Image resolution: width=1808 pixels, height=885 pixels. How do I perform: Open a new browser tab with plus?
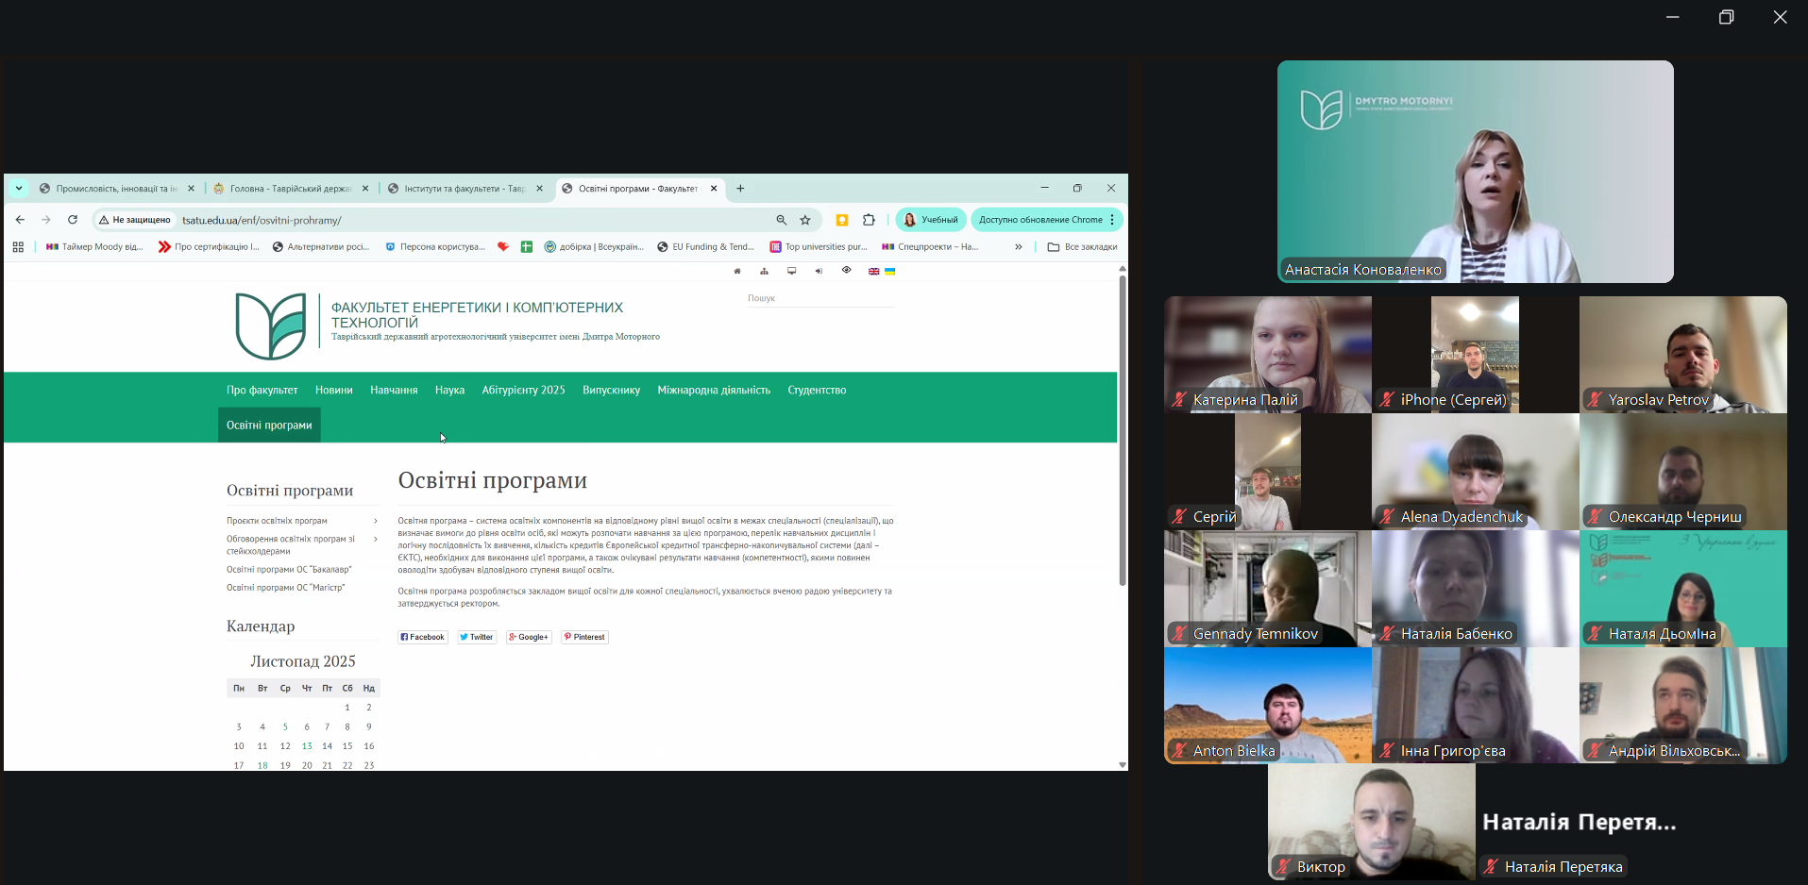[x=740, y=189]
